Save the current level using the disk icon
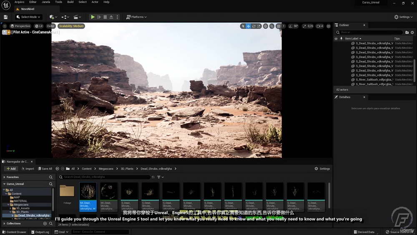This screenshot has width=417, height=235. 5,17
